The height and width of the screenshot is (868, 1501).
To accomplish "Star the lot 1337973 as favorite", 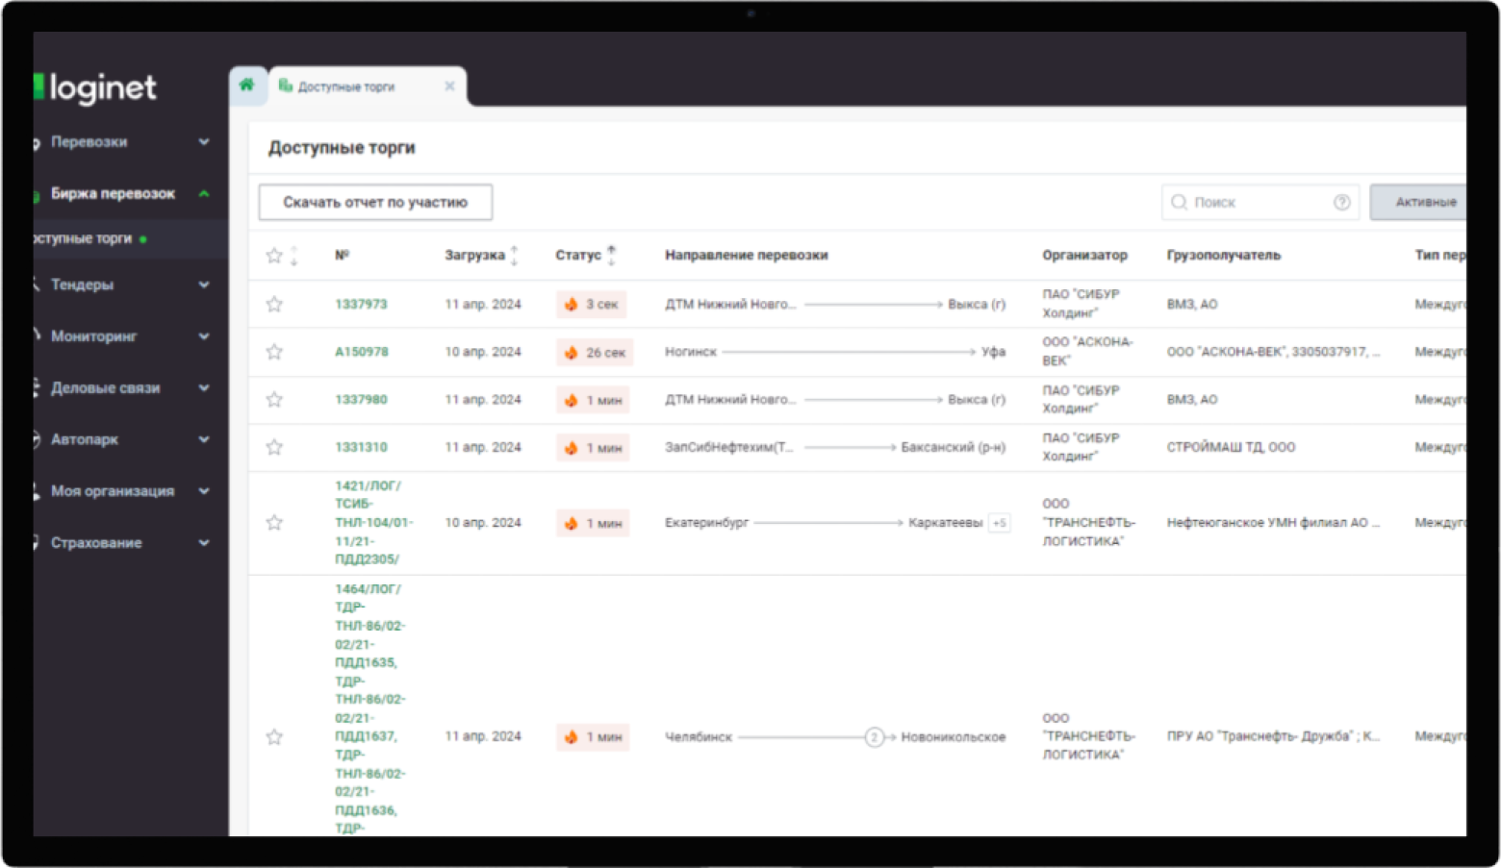I will (274, 304).
